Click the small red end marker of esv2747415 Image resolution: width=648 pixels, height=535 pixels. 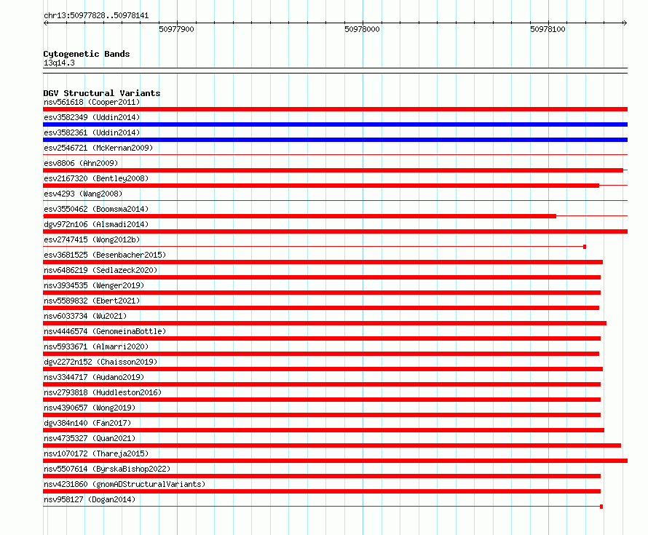[585, 247]
